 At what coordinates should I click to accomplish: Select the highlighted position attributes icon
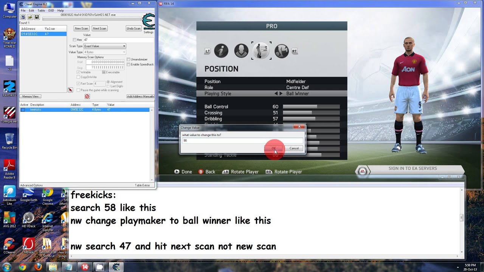(x=261, y=51)
